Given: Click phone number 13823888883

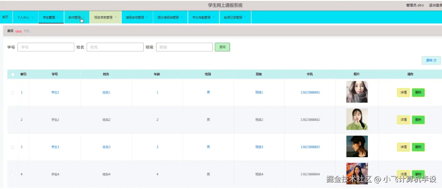Looking at the screenshot, I should [310, 147].
